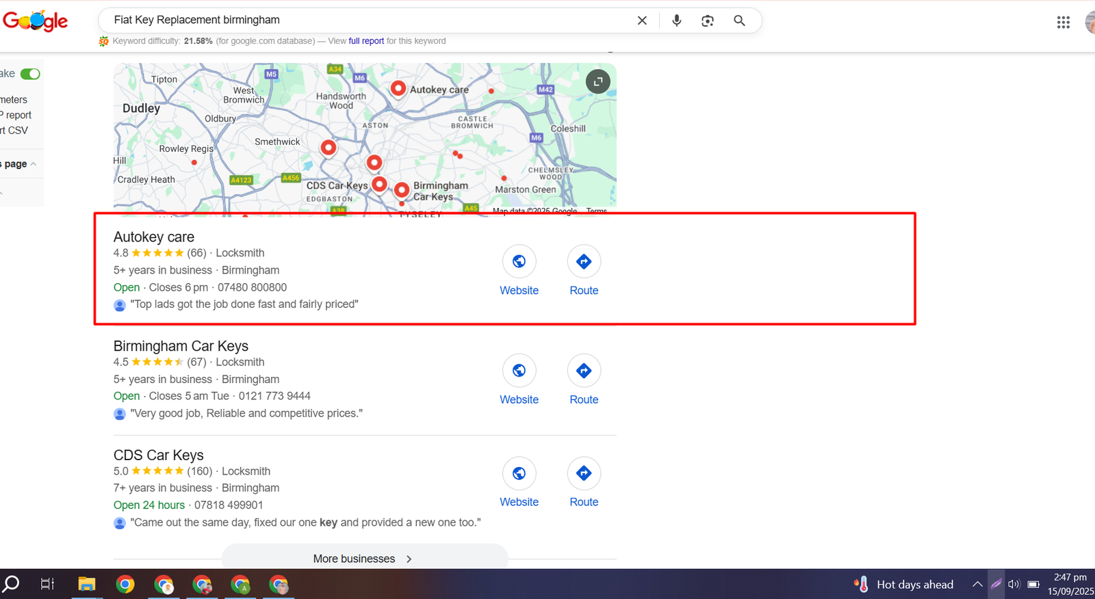Start voice search with microphone icon
Viewport: 1095px width, 599px height.
(x=676, y=21)
